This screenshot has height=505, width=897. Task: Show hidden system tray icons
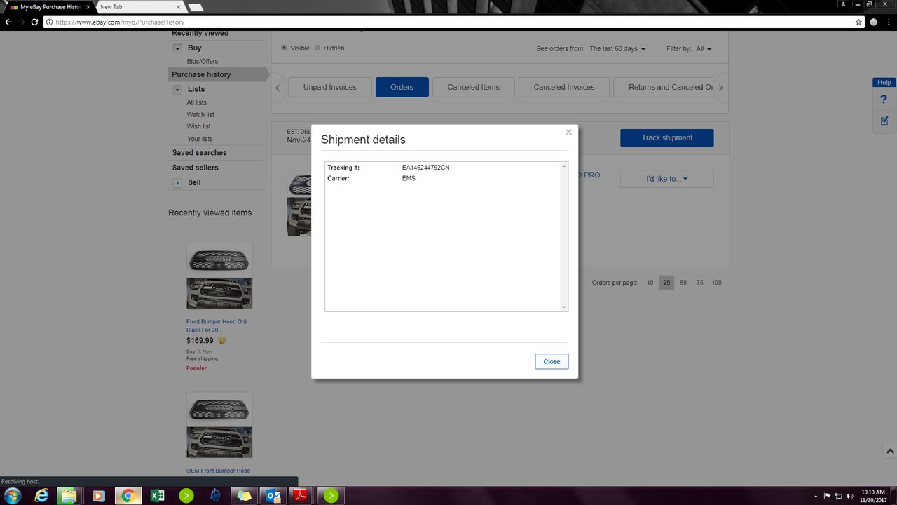(817, 496)
